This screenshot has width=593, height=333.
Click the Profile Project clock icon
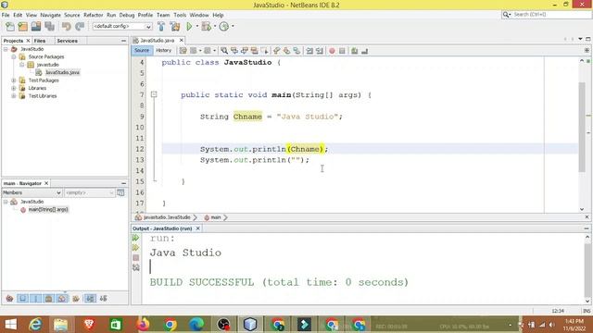[x=224, y=27]
